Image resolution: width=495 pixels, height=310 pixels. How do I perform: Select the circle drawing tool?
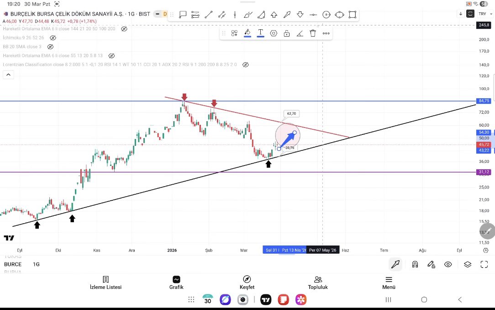pyautogui.click(x=326, y=15)
